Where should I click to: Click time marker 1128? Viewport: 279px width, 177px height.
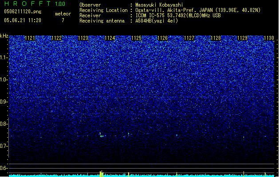pos(216,38)
